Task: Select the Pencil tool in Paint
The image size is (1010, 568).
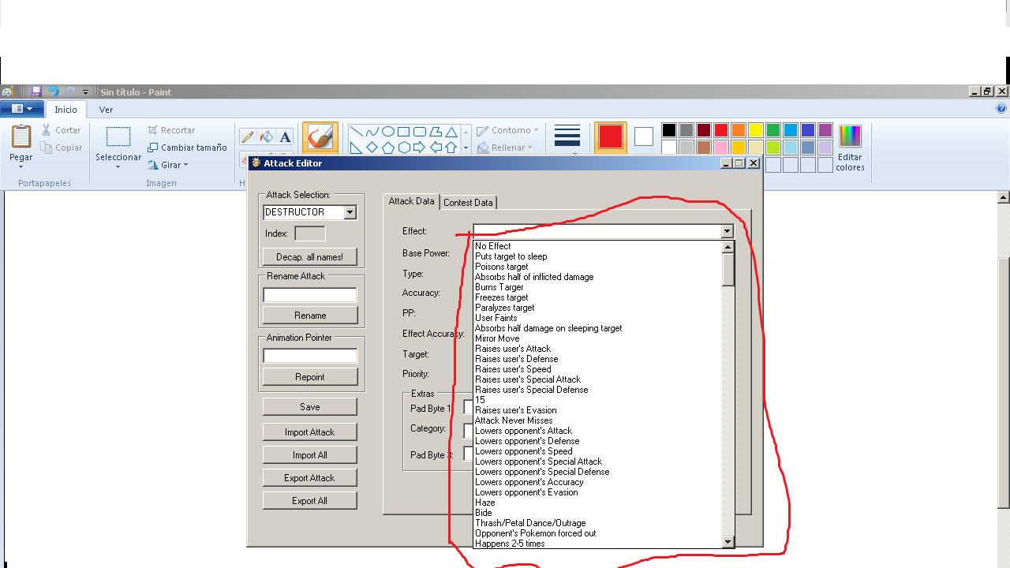Action: point(248,137)
